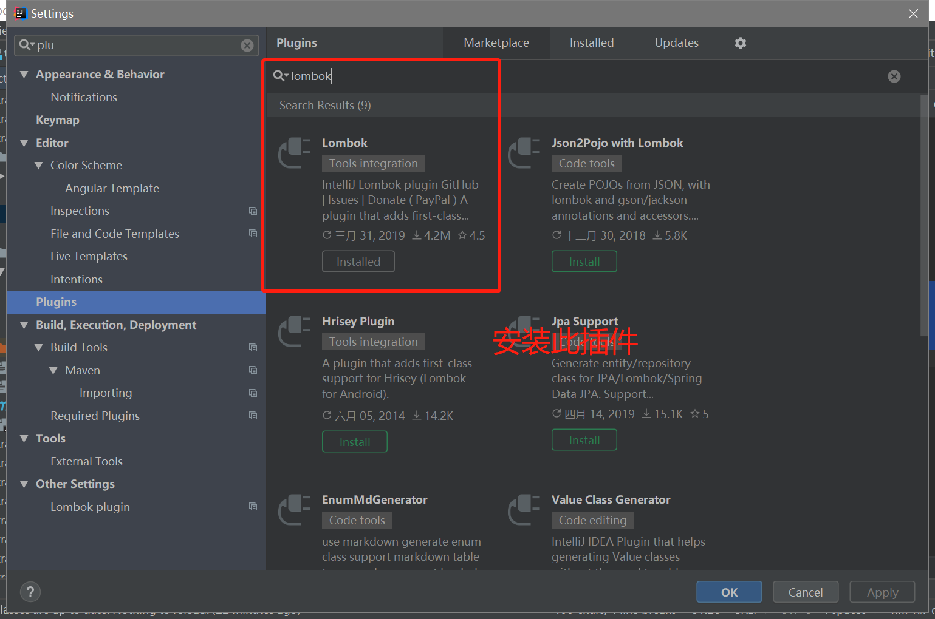The width and height of the screenshot is (935, 619).
Task: Click the Value Class Generator plugin icon
Action: [524, 510]
